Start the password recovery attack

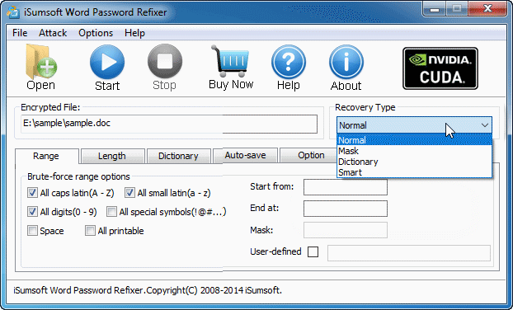point(107,63)
